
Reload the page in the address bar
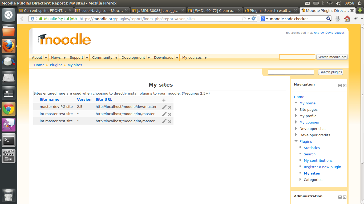pyautogui.click(x=254, y=19)
